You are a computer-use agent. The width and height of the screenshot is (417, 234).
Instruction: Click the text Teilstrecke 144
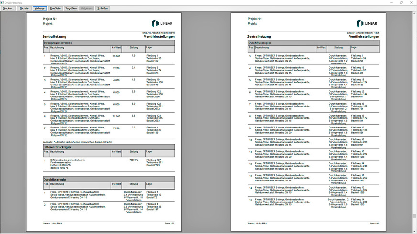tap(359, 94)
